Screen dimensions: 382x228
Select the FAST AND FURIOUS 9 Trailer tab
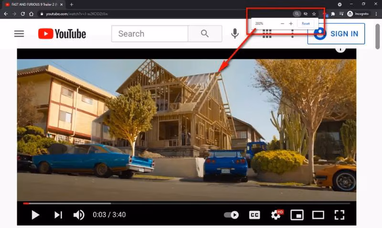(x=33, y=4)
